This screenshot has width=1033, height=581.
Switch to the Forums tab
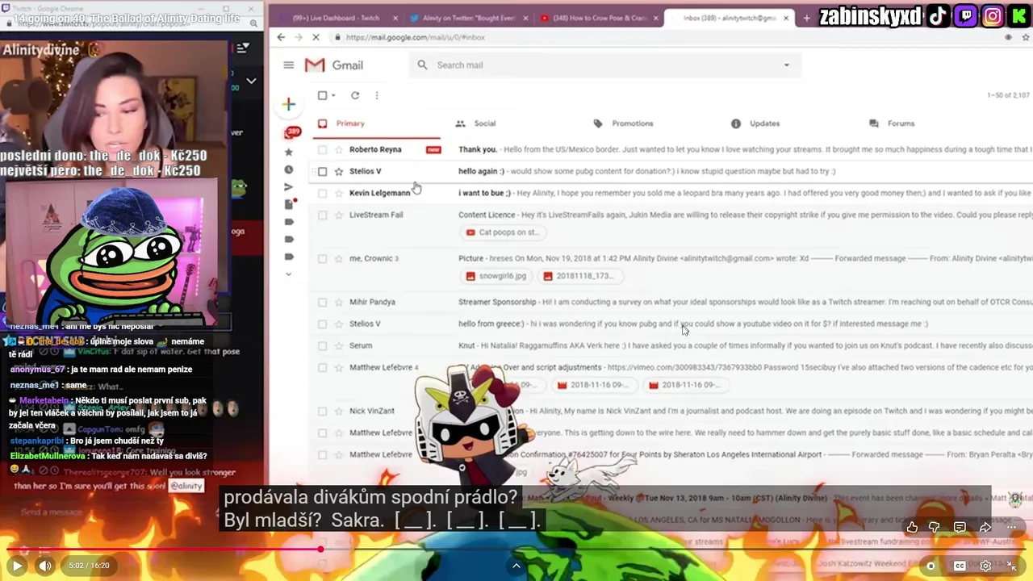pos(892,123)
